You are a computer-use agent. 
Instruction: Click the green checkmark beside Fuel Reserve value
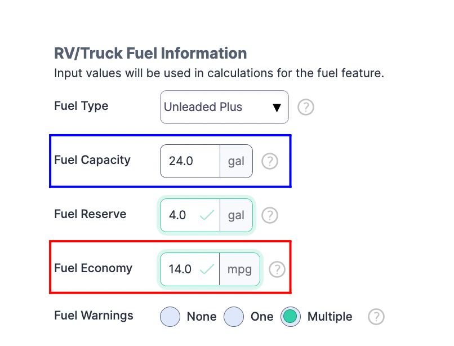tap(206, 215)
